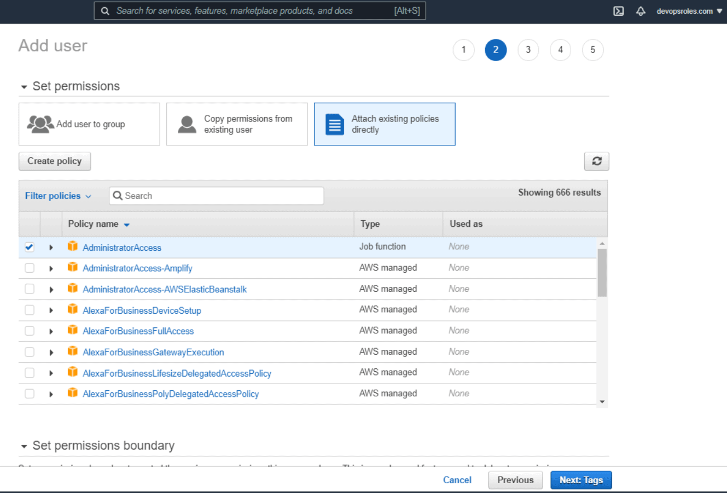Open the notifications bell
The width and height of the screenshot is (727, 493).
coord(640,11)
